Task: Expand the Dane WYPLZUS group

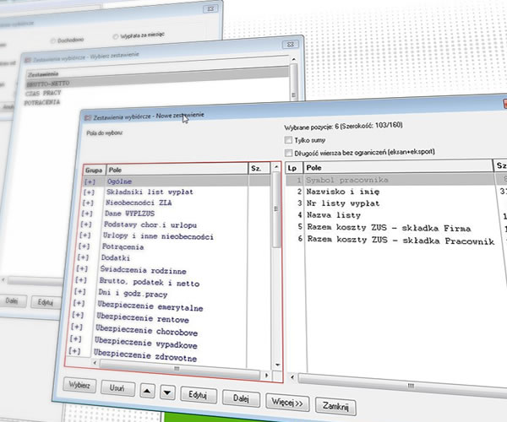Action: [87, 214]
